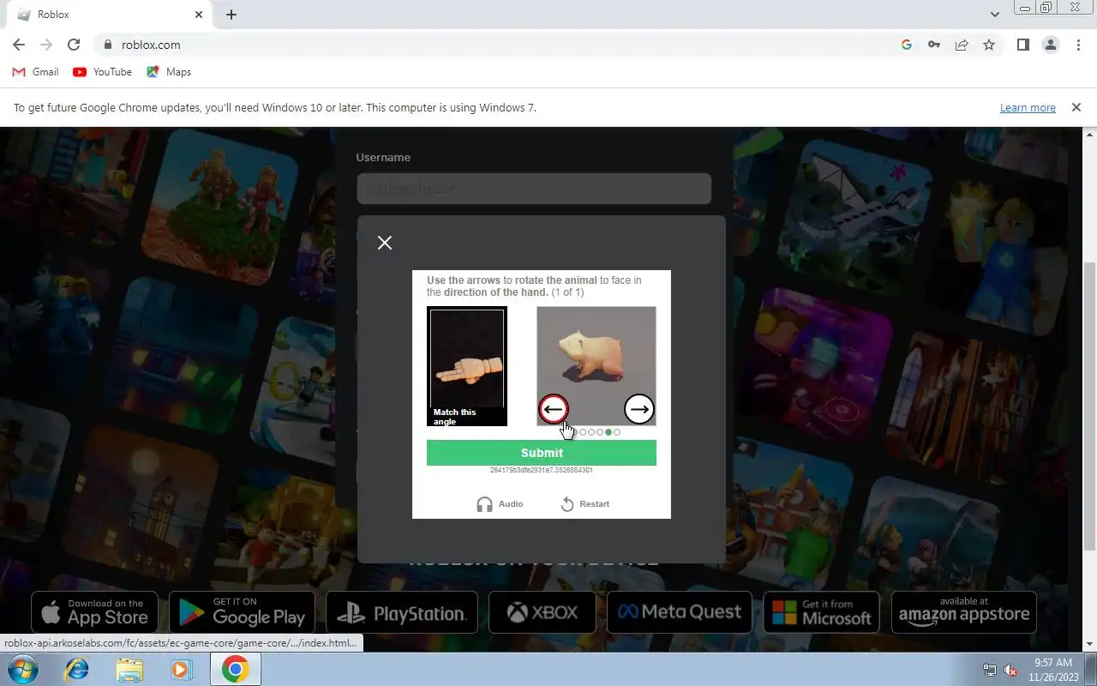Reload the Roblox page
Viewport: 1097px width, 686px height.
pos(74,45)
